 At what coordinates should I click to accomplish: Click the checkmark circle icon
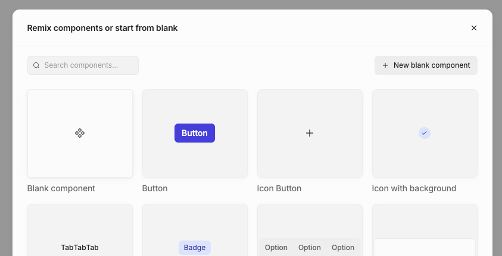pos(425,133)
